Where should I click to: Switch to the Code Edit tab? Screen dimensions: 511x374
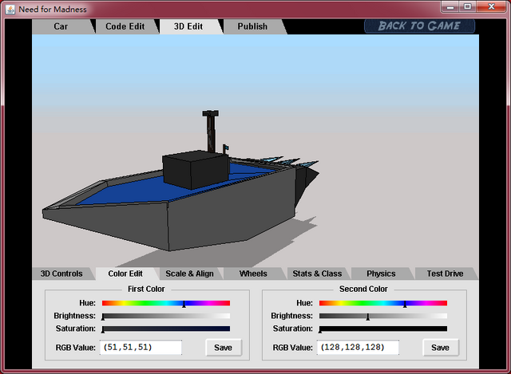pyautogui.click(x=125, y=26)
